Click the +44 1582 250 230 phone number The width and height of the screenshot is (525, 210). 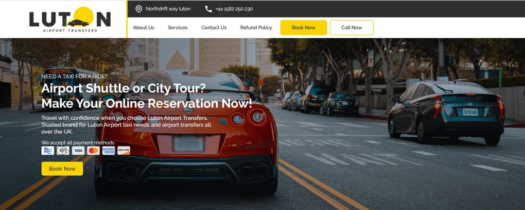tap(234, 9)
